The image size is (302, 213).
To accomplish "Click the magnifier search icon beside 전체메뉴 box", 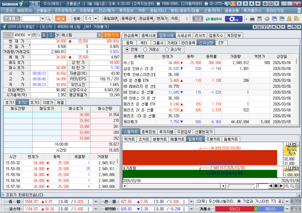I will click(x=48, y=19).
